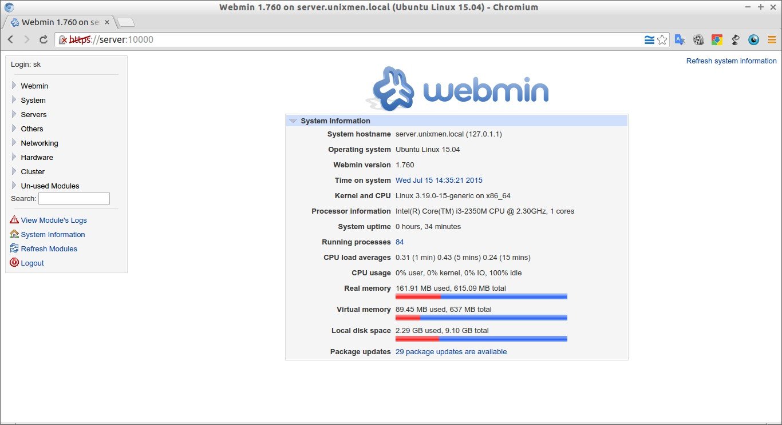Open 29 package updates available link
This screenshot has width=782, height=425.
(x=451, y=351)
